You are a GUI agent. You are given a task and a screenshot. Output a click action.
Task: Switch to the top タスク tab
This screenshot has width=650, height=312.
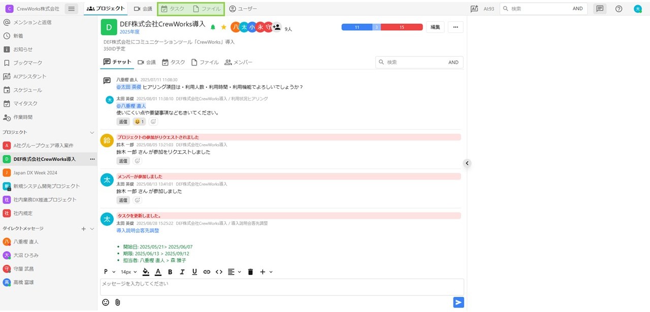(173, 9)
